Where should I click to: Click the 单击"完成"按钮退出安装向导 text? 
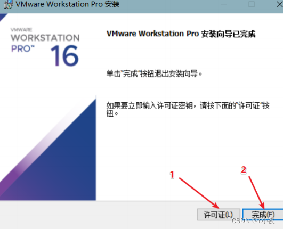[155, 73]
